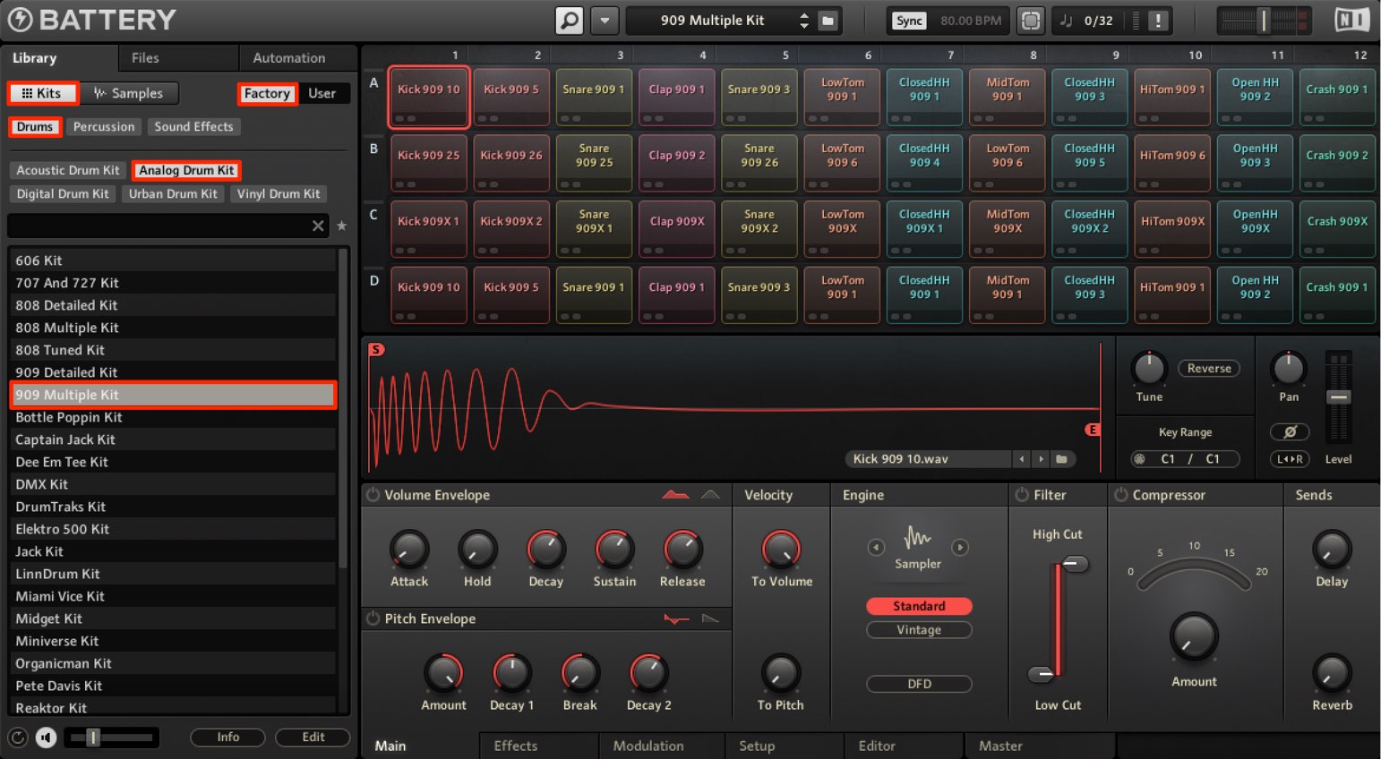Open sample folder icon next to Kick 909 10.wav
Image resolution: width=1381 pixels, height=759 pixels.
pyautogui.click(x=1061, y=459)
